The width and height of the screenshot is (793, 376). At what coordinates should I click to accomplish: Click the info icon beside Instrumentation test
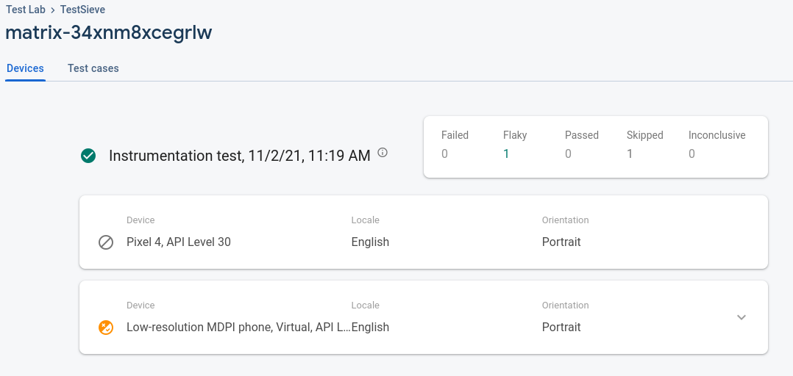click(383, 153)
